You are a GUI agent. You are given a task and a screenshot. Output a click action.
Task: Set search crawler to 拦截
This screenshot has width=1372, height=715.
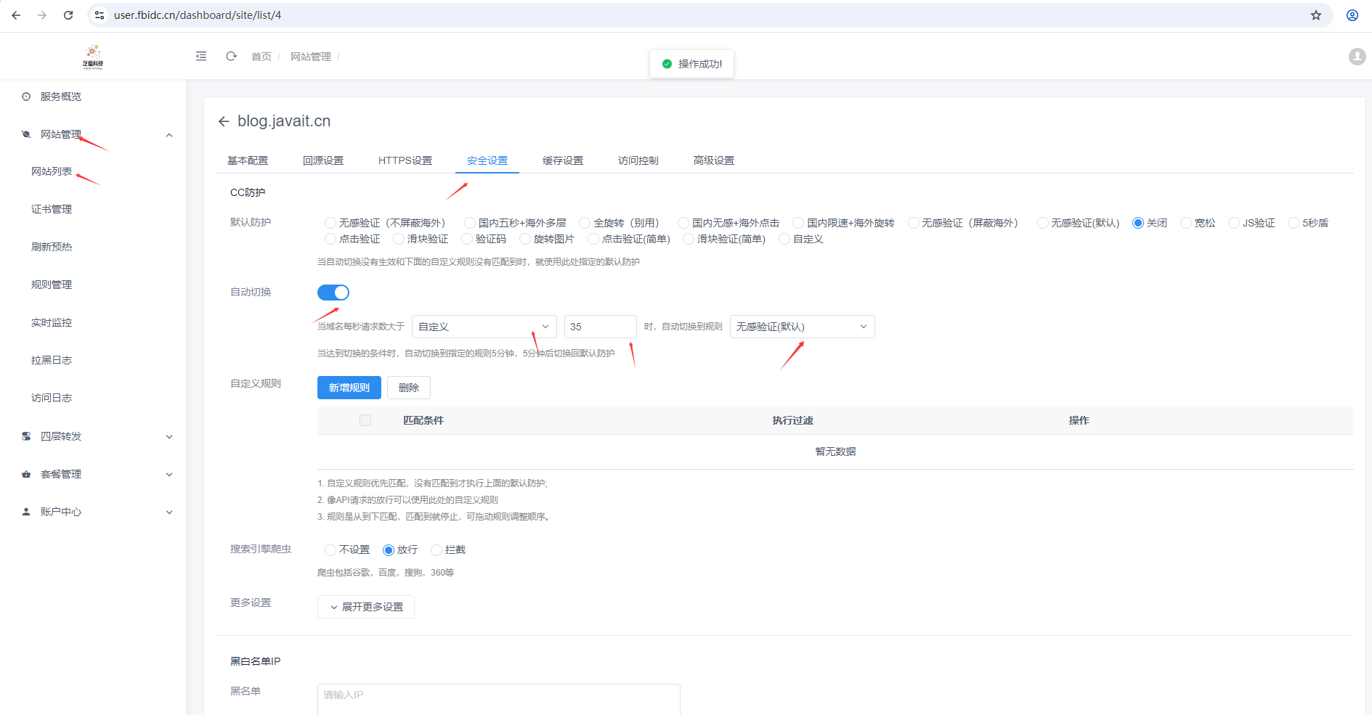point(437,549)
